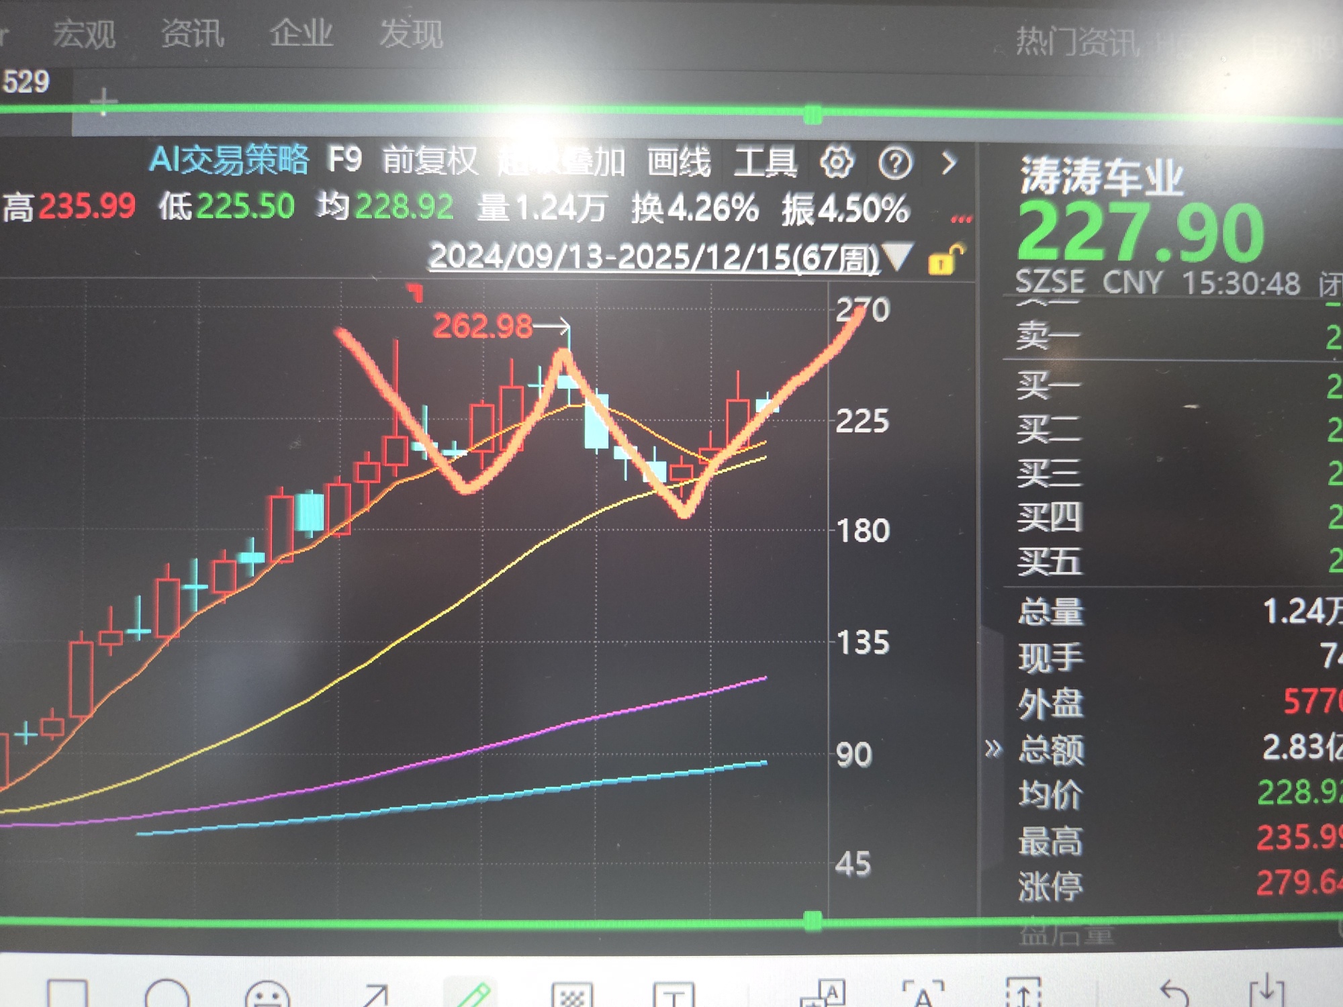This screenshot has width=1343, height=1007.
Task: Expand toolbar with right chevron arrow
Action: point(949,162)
